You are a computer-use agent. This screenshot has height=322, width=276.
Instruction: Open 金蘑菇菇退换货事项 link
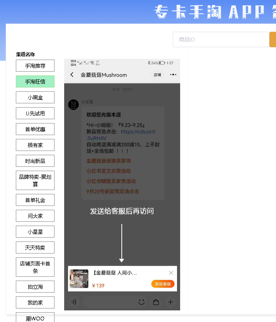[x=109, y=161]
